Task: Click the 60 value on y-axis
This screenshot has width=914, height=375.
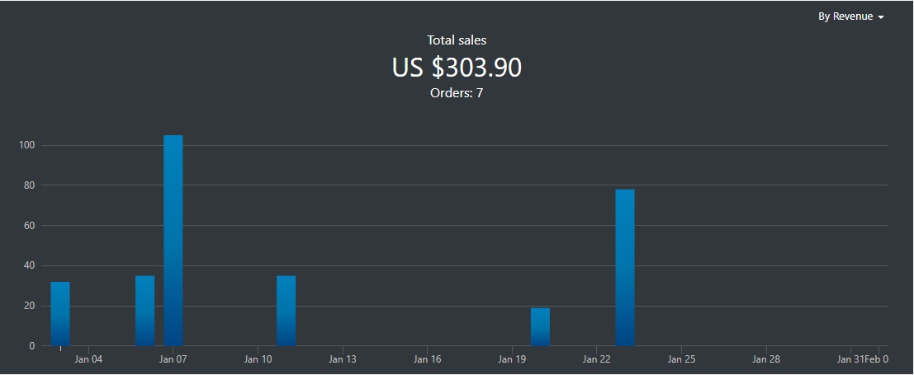Action: pos(29,226)
